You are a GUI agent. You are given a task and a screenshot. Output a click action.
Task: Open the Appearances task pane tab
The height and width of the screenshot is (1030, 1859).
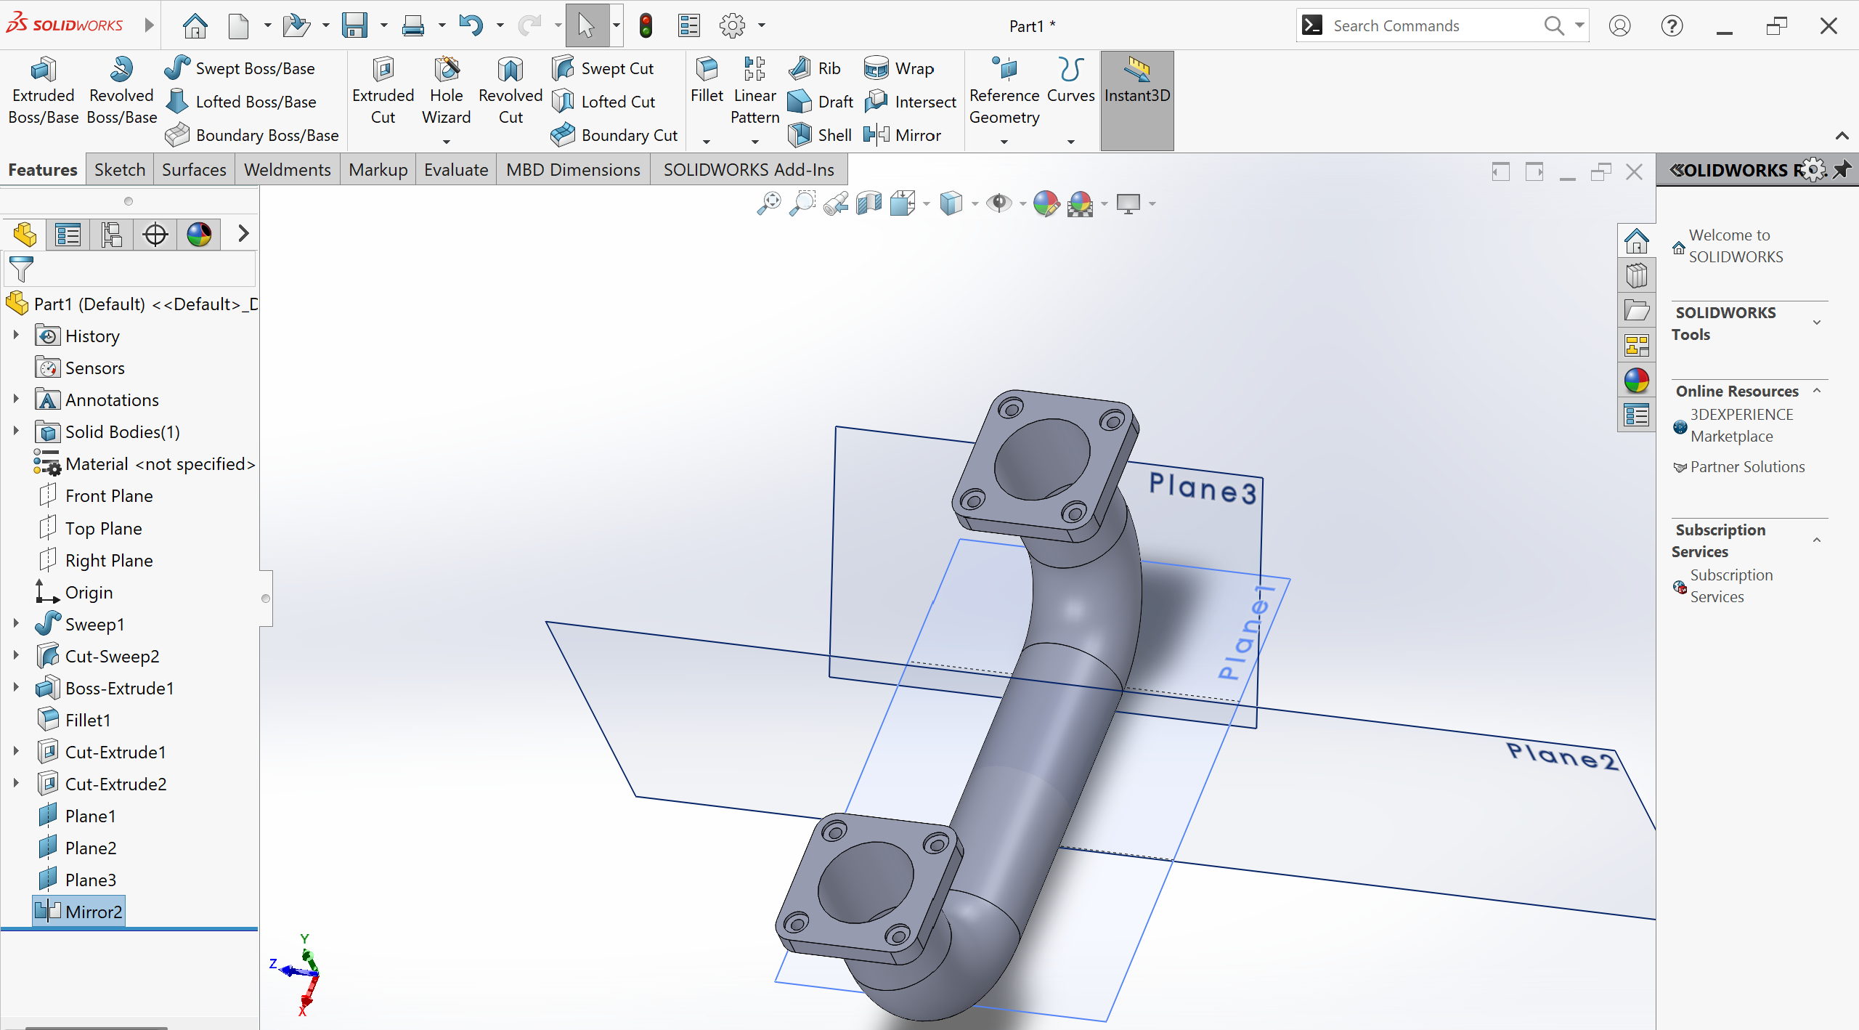coord(1637,381)
